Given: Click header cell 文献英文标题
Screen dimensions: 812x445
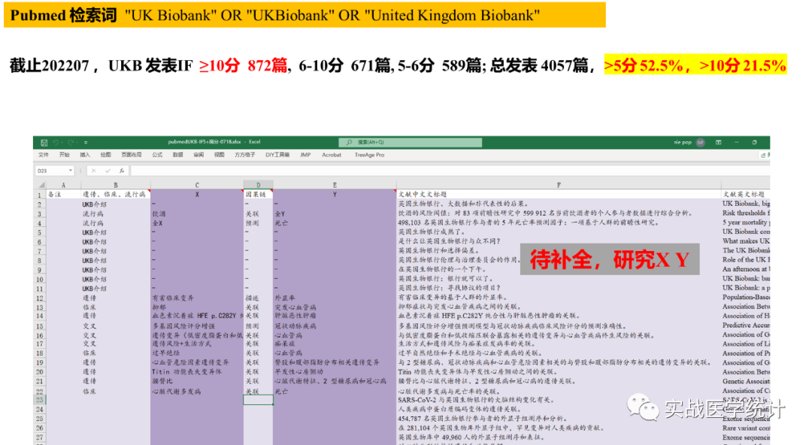Looking at the screenshot, I should click(745, 195).
